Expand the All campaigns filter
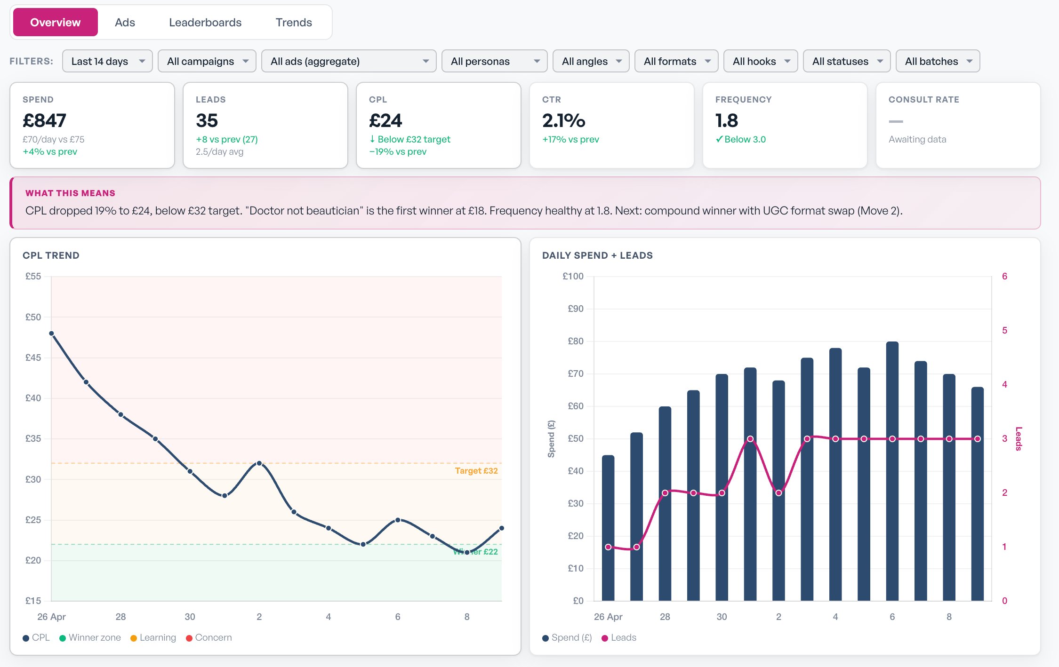Viewport: 1059px width, 667px height. pos(207,61)
